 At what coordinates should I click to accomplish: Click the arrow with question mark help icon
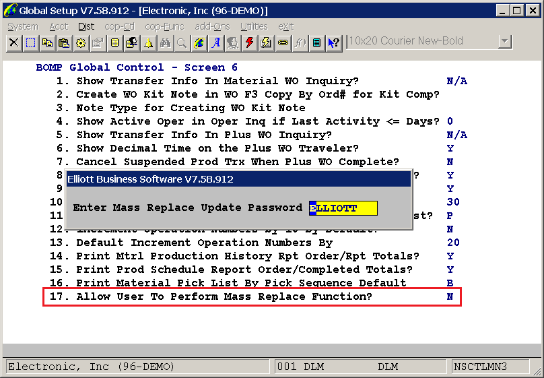(334, 42)
